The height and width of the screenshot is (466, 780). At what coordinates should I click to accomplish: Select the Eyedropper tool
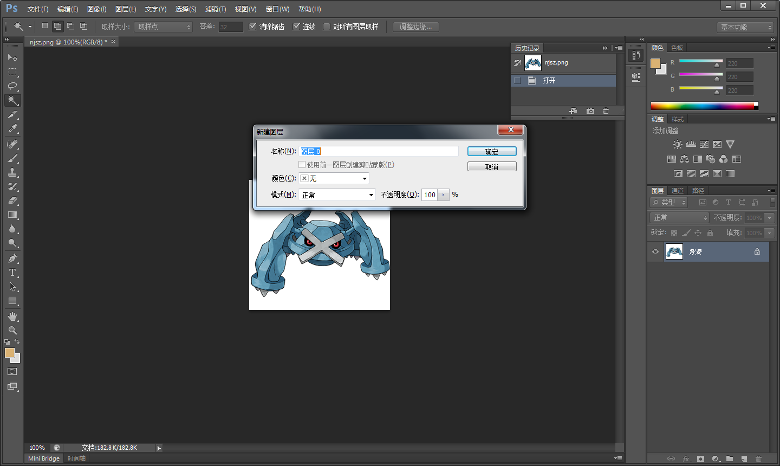12,129
